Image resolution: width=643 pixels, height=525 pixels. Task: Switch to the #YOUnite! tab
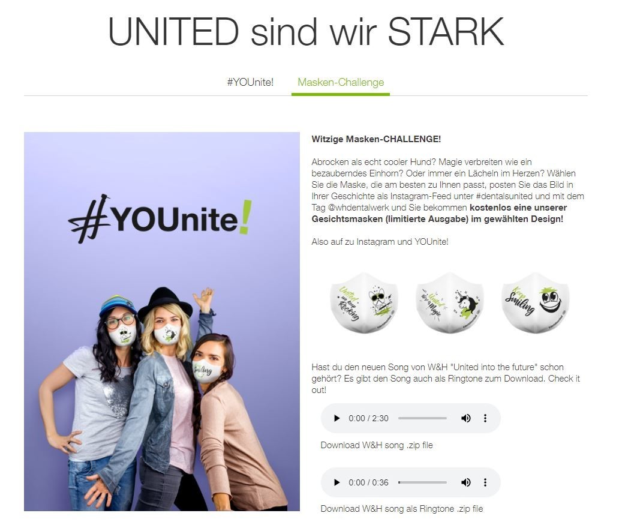click(x=250, y=82)
